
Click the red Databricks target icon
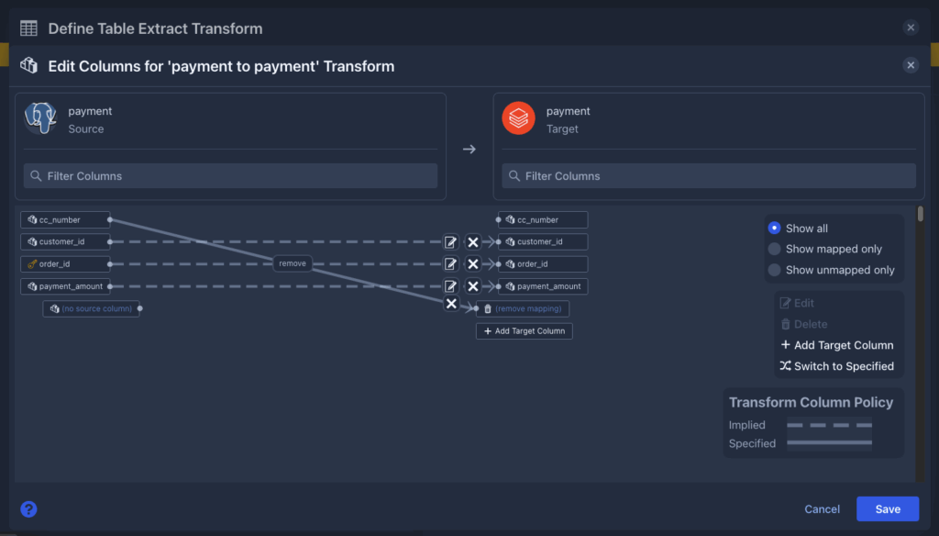(518, 117)
